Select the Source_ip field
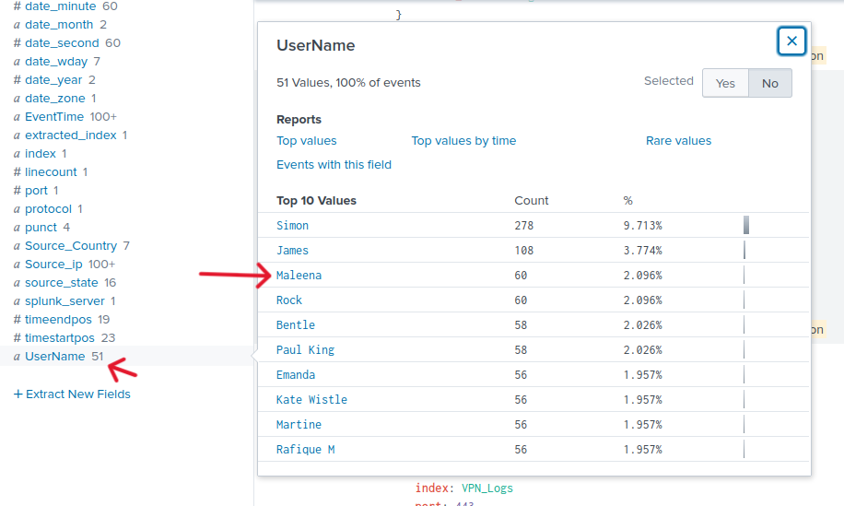 [x=53, y=265]
